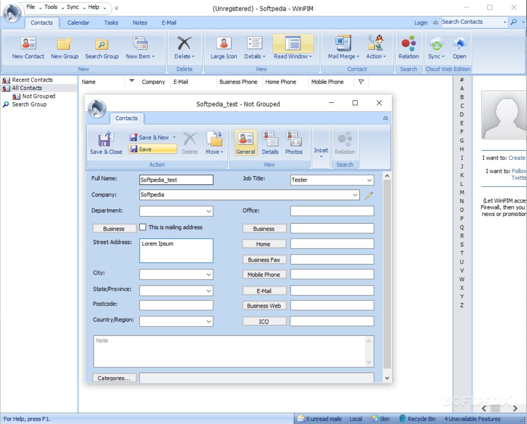Toggle the Read Window button
The height and width of the screenshot is (424, 527).
click(293, 48)
